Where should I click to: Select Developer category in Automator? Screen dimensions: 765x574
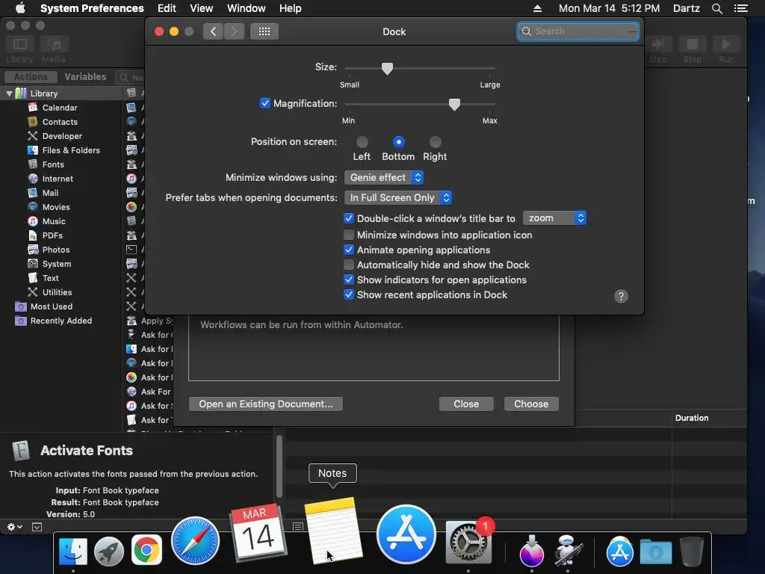62,136
